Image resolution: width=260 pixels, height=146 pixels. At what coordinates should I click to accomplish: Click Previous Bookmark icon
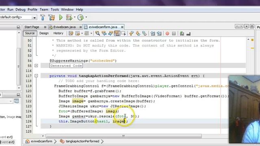point(132,33)
